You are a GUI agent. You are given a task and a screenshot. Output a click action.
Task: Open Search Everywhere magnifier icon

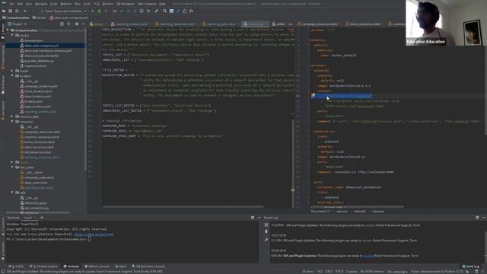pyautogui.click(x=164, y=11)
